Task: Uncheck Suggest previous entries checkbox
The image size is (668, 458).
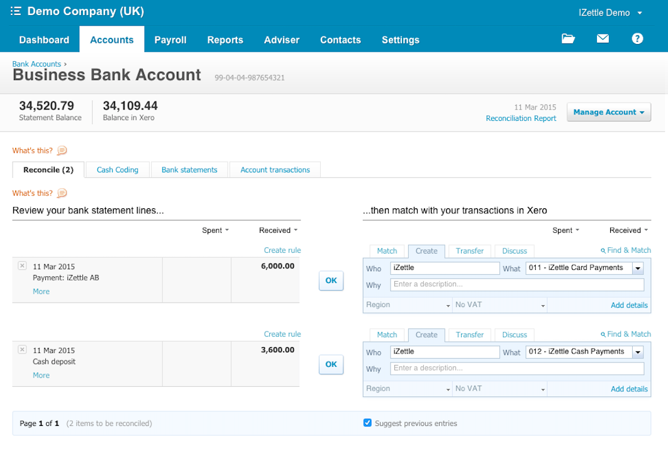Action: [x=367, y=423]
